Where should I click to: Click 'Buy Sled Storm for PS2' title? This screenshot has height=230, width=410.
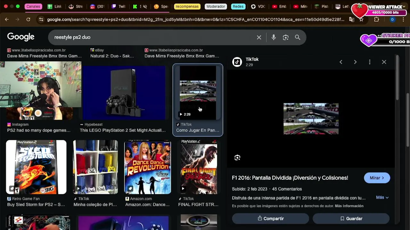click(x=36, y=205)
